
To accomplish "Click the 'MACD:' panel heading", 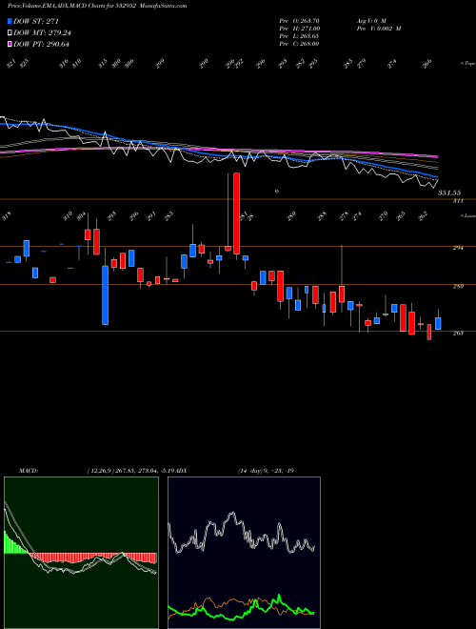I will (28, 470).
